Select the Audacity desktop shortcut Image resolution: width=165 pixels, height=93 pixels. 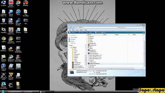11,49
